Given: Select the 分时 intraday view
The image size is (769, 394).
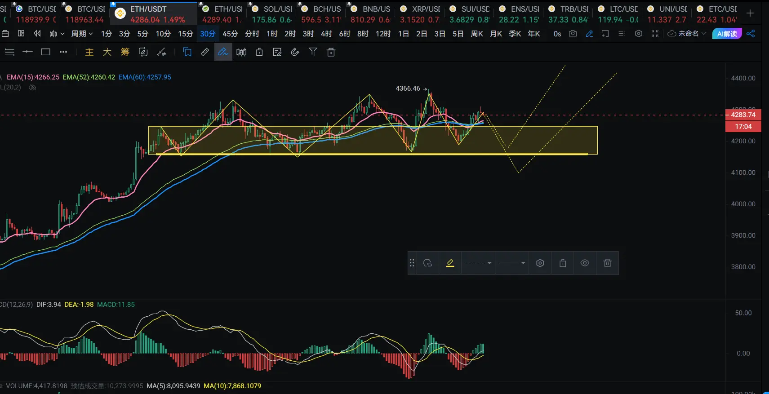Looking at the screenshot, I should 252,34.
